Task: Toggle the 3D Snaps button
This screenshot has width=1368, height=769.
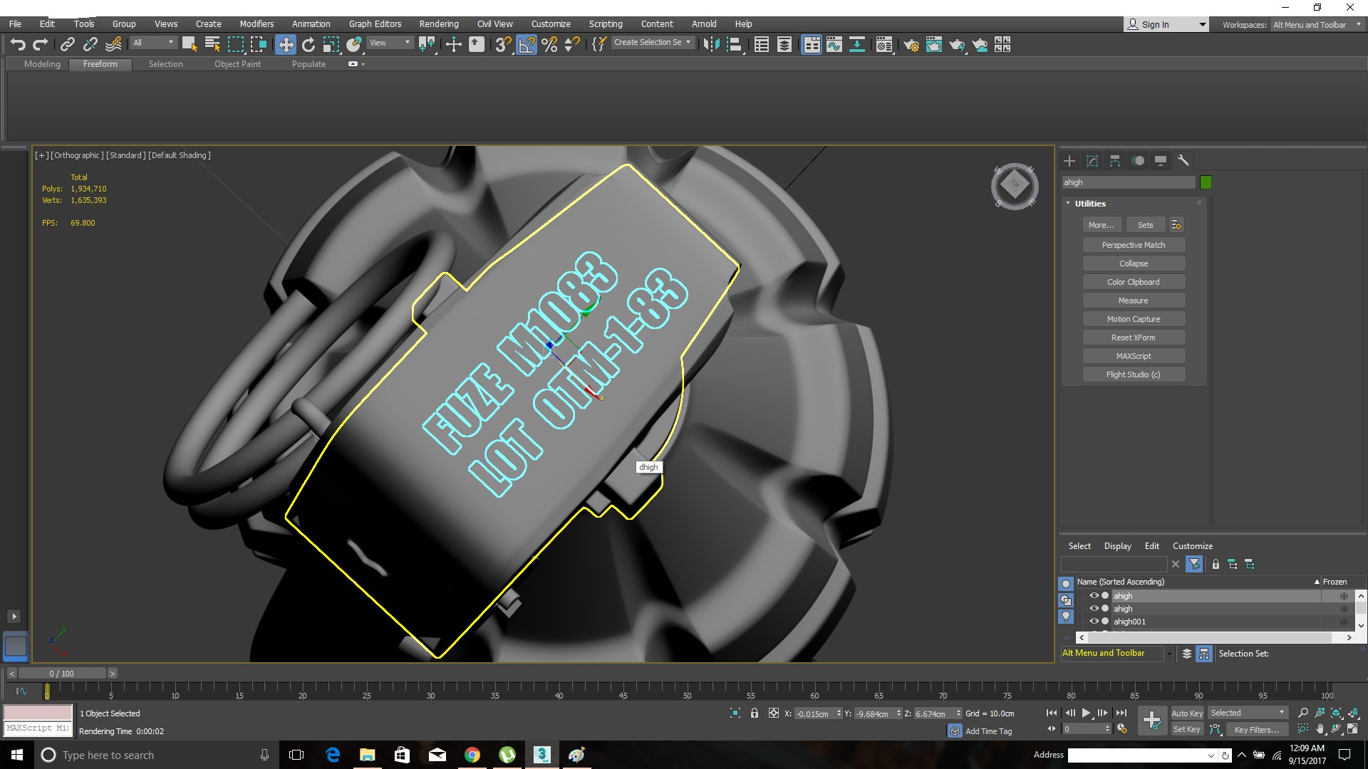Action: [x=503, y=44]
